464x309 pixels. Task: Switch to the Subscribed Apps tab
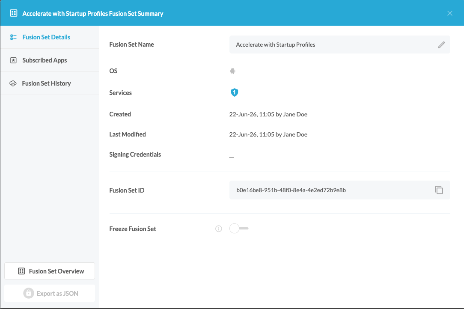coord(50,60)
